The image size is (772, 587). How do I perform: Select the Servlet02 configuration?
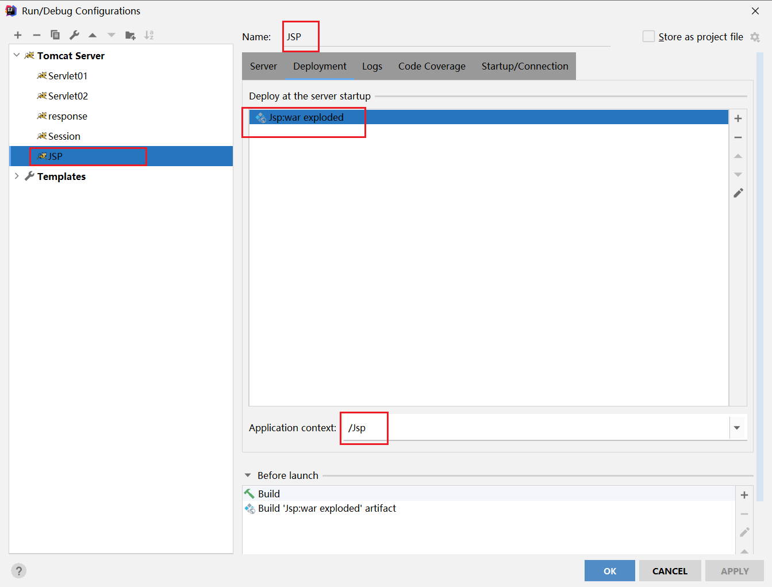tap(68, 96)
